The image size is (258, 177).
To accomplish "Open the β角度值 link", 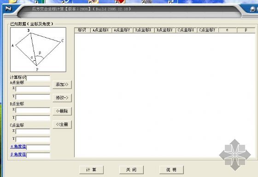I will coord(18,154).
